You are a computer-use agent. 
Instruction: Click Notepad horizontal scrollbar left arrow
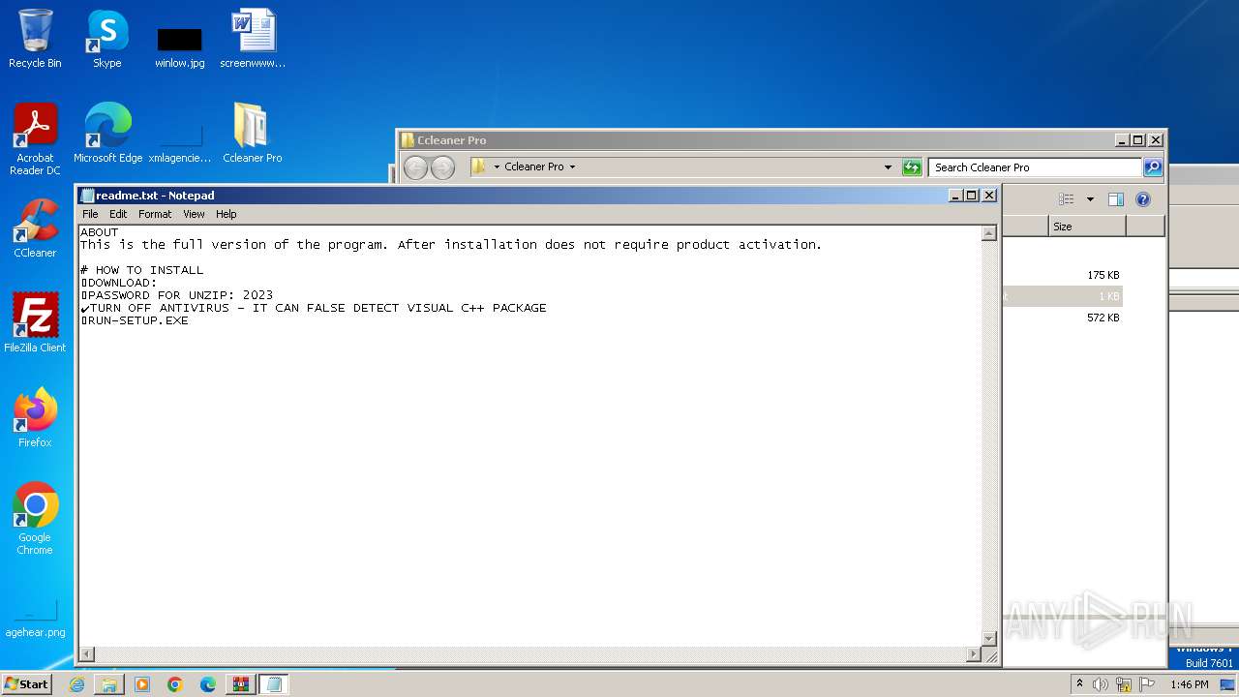pyautogui.click(x=86, y=654)
